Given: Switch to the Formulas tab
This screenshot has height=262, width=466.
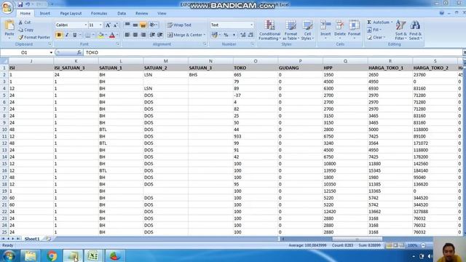Looking at the screenshot, I should pos(99,13).
